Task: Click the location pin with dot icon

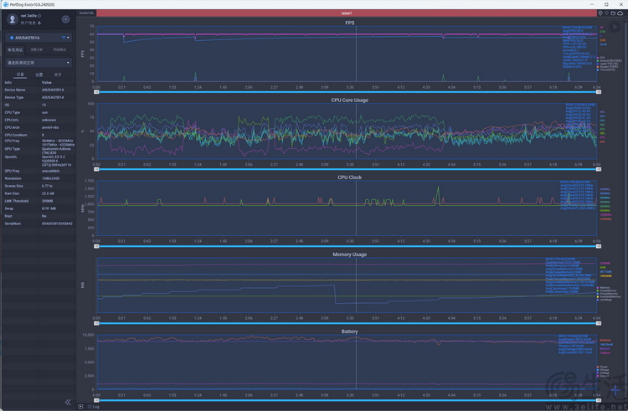Action: 600,13
